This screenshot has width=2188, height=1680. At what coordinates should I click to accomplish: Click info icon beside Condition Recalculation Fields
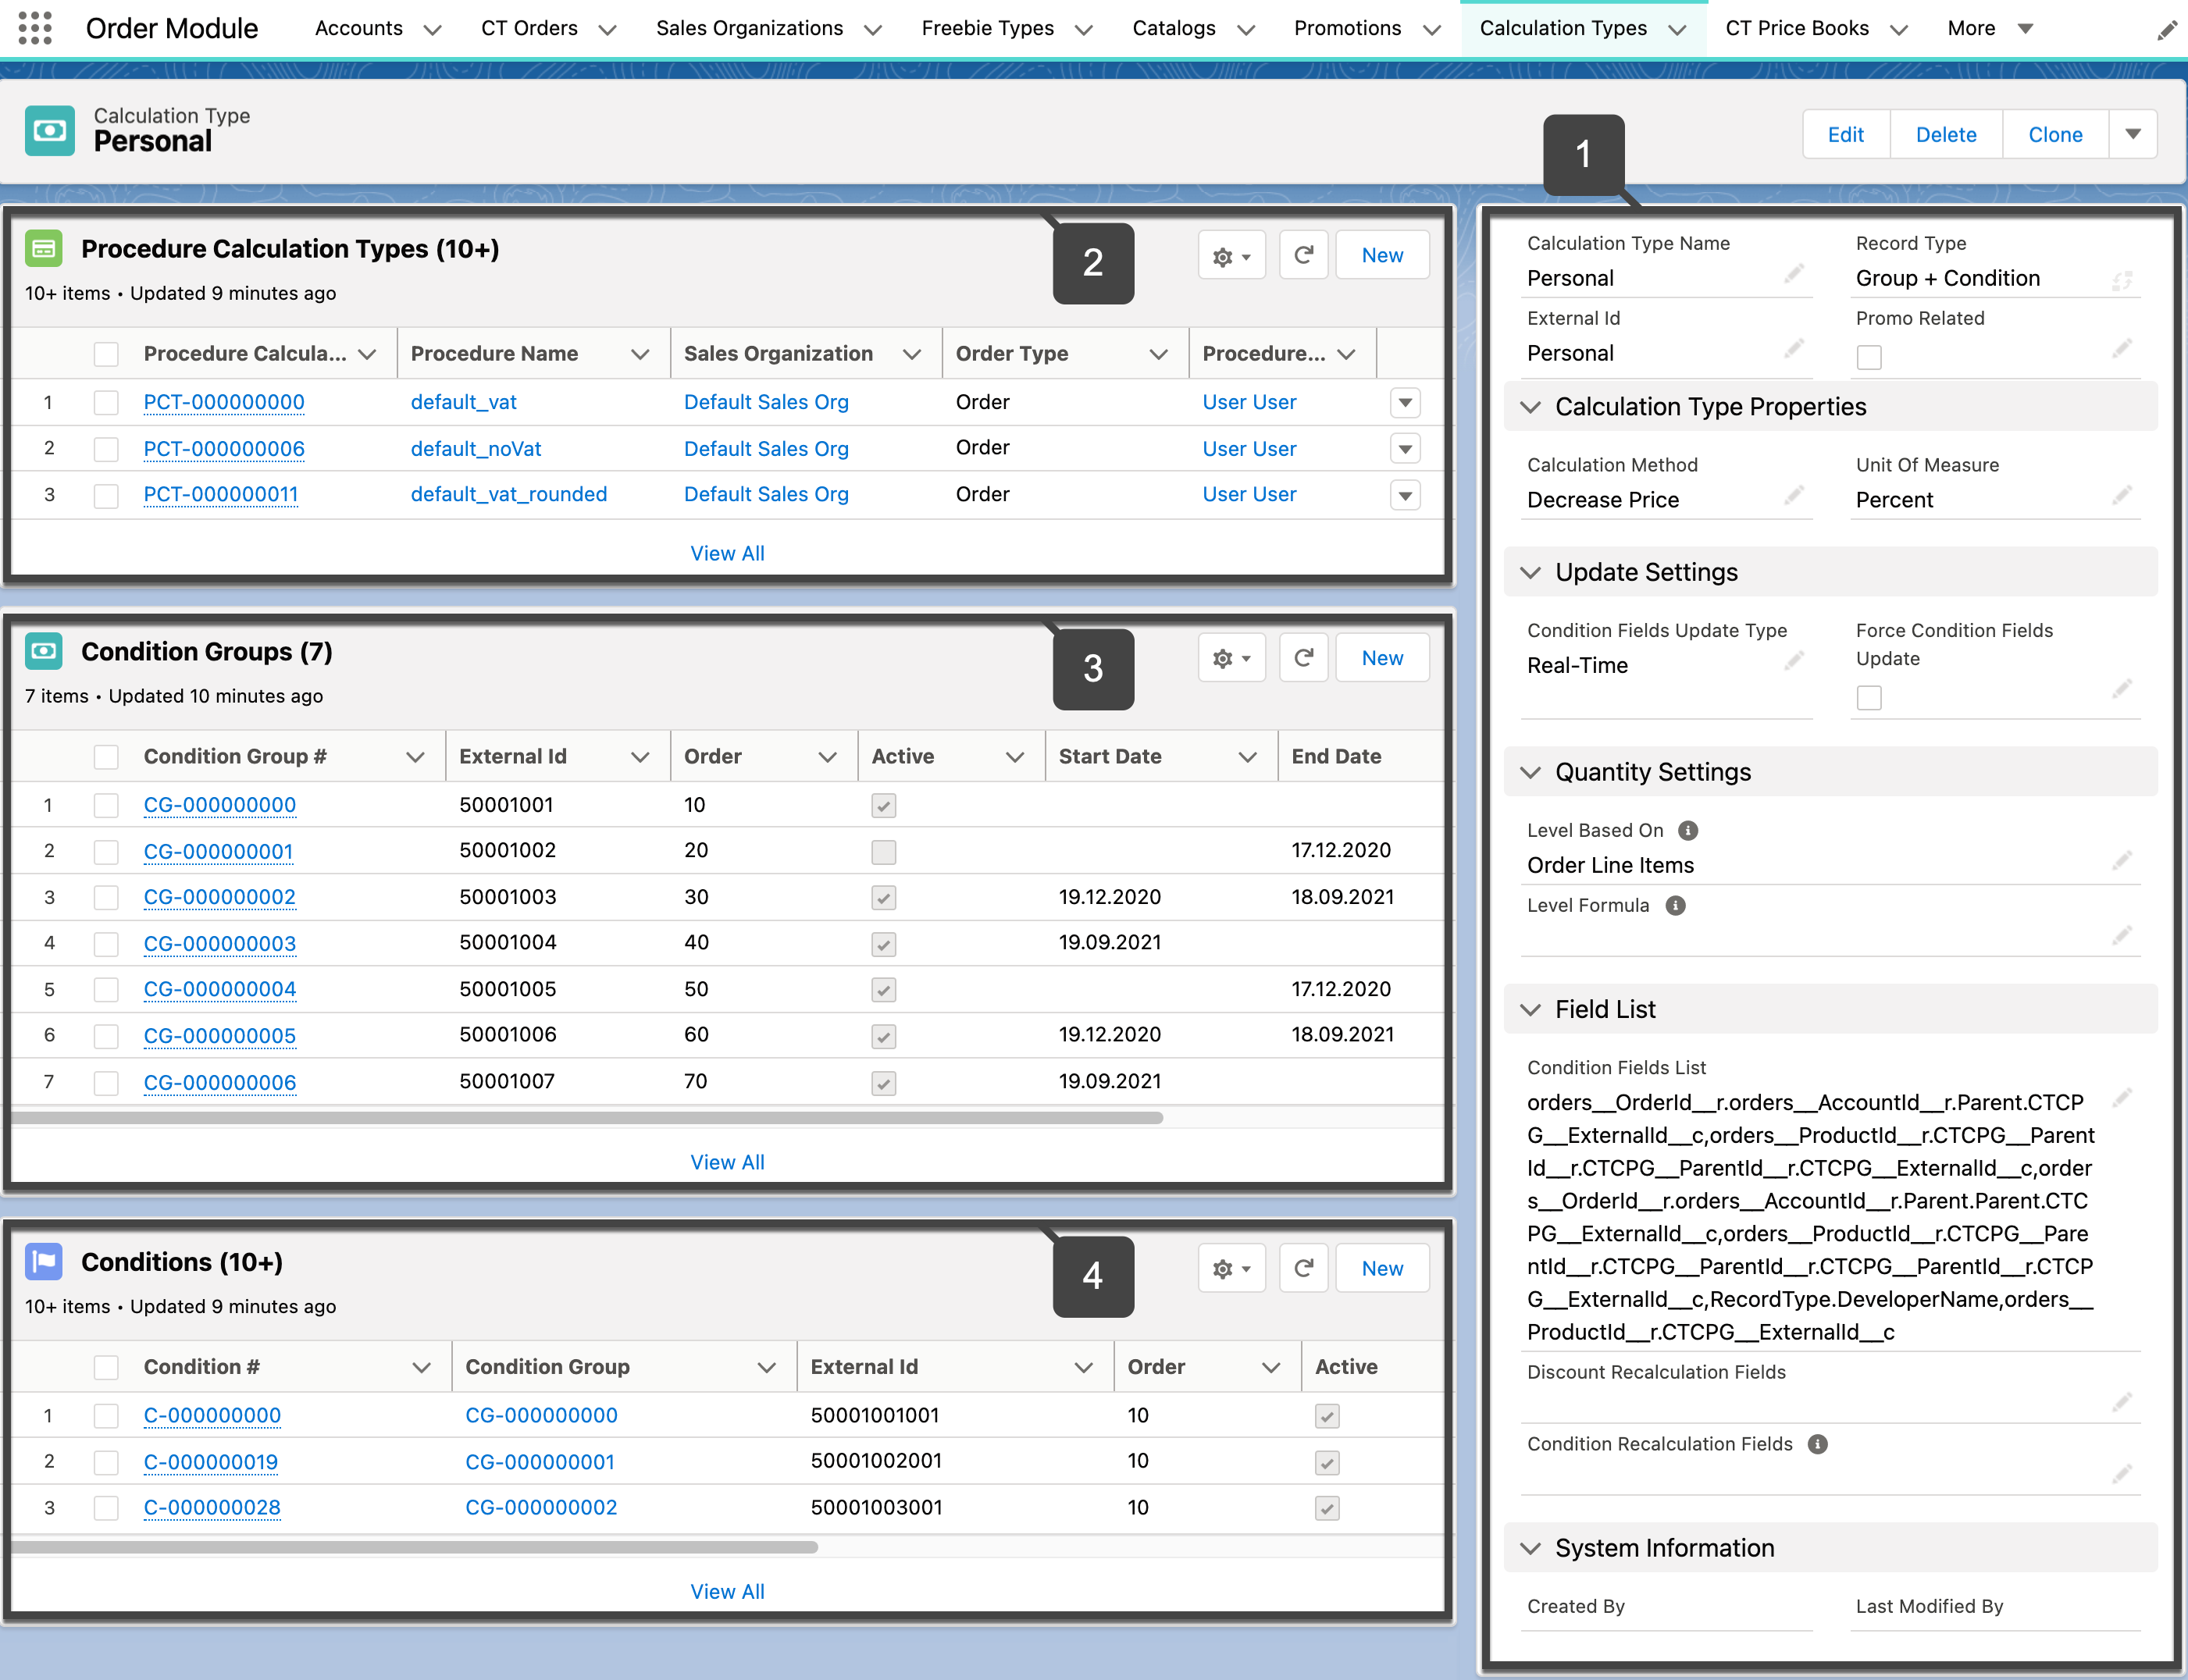[x=1817, y=1444]
